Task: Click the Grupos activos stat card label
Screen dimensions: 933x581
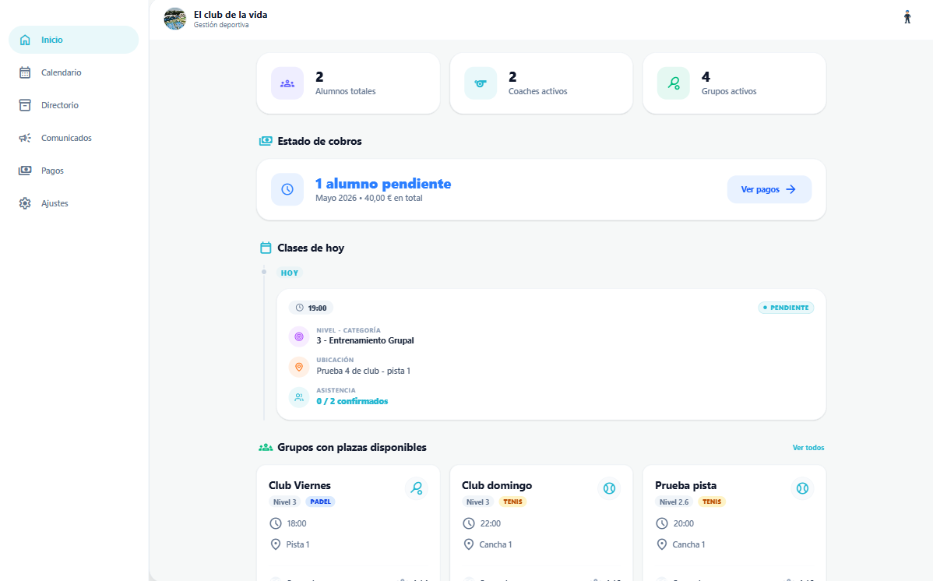Action: click(x=729, y=91)
